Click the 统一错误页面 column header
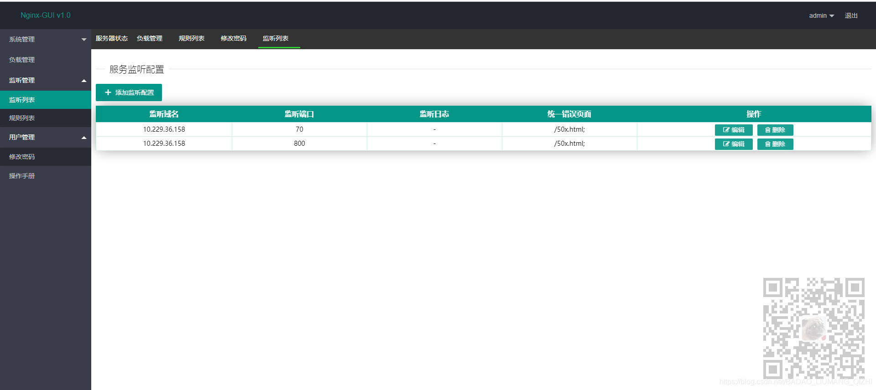 point(569,114)
